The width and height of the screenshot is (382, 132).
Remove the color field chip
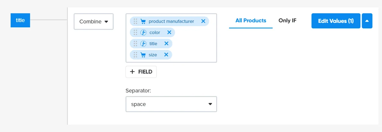click(x=169, y=32)
